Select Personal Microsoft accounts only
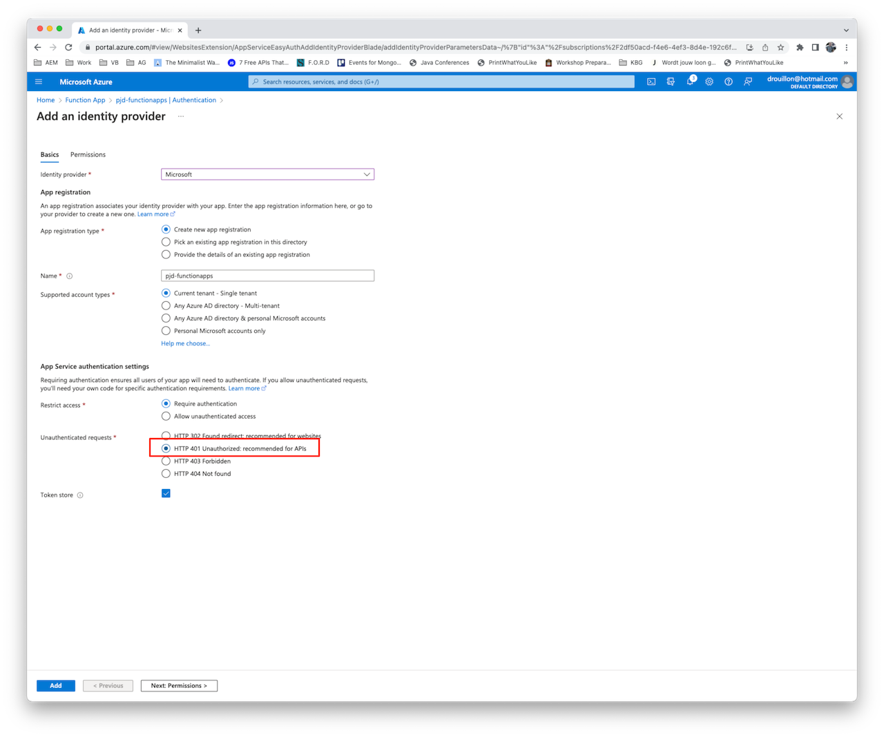This screenshot has height=737, width=884. (166, 330)
